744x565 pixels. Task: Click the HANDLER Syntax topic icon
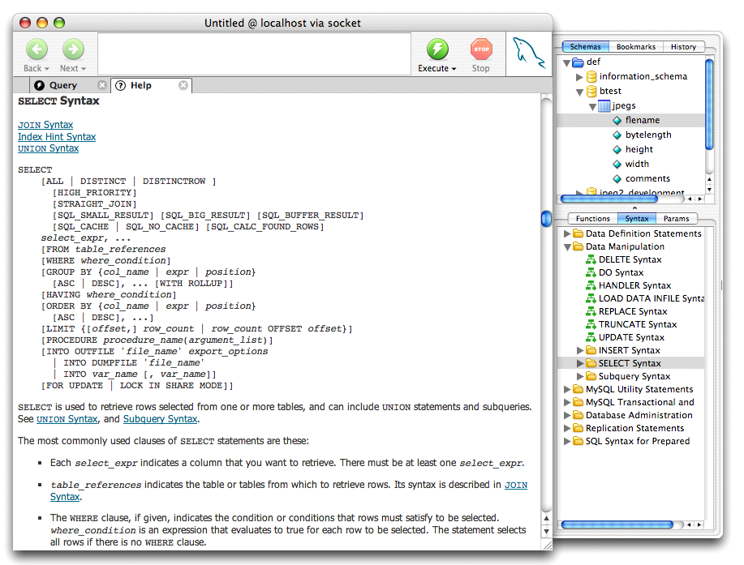pyautogui.click(x=591, y=285)
